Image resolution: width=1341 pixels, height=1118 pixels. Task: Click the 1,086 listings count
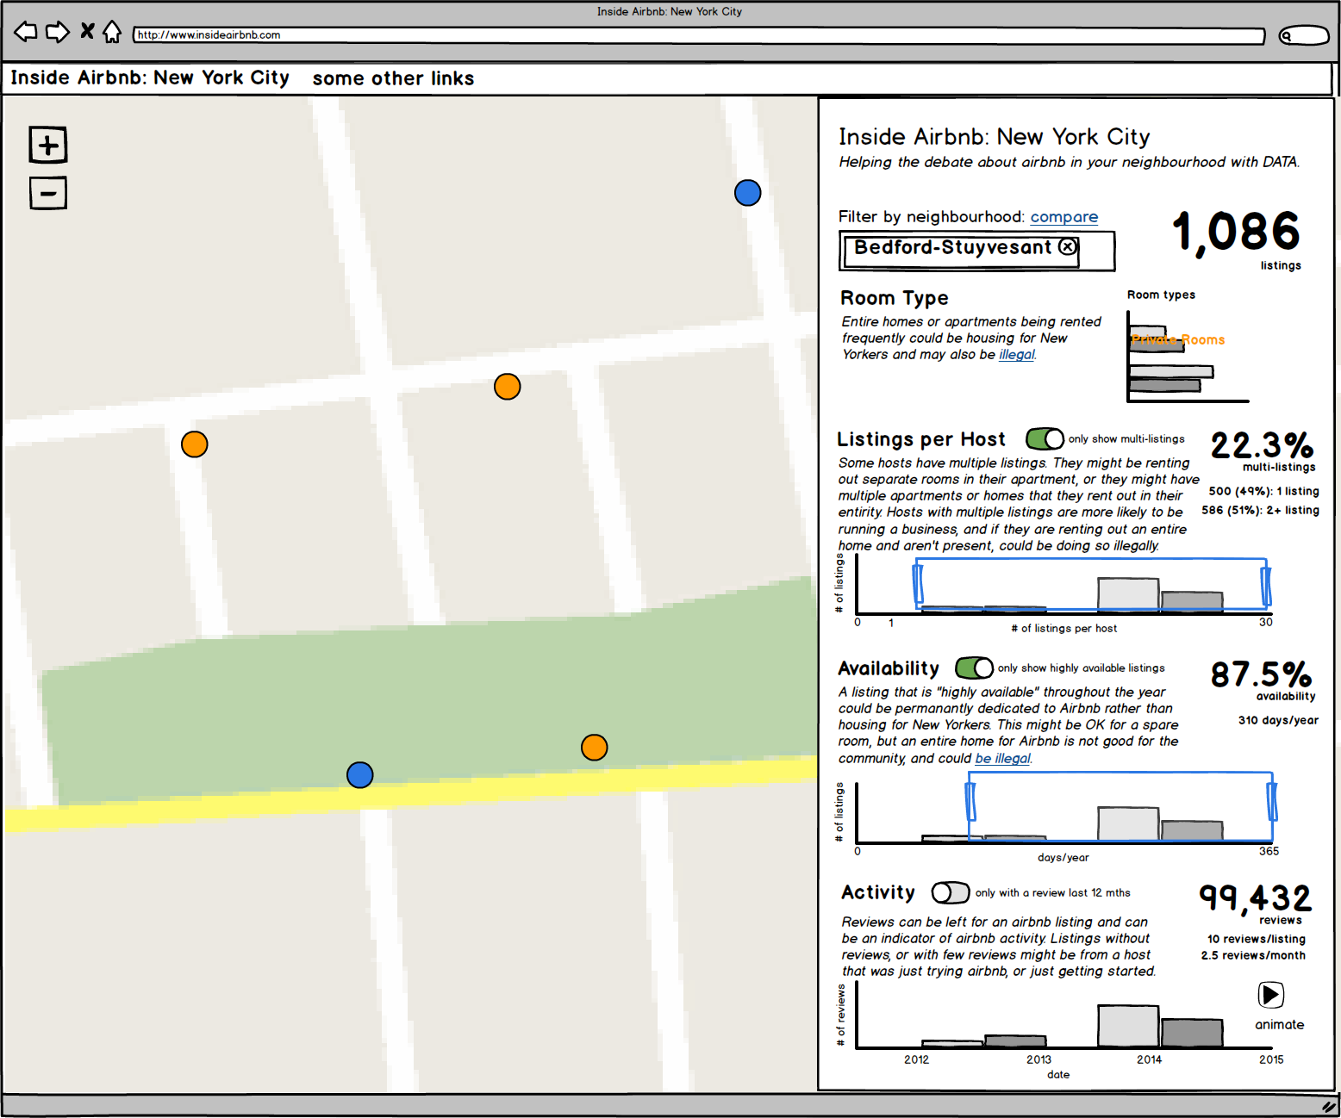(1236, 233)
